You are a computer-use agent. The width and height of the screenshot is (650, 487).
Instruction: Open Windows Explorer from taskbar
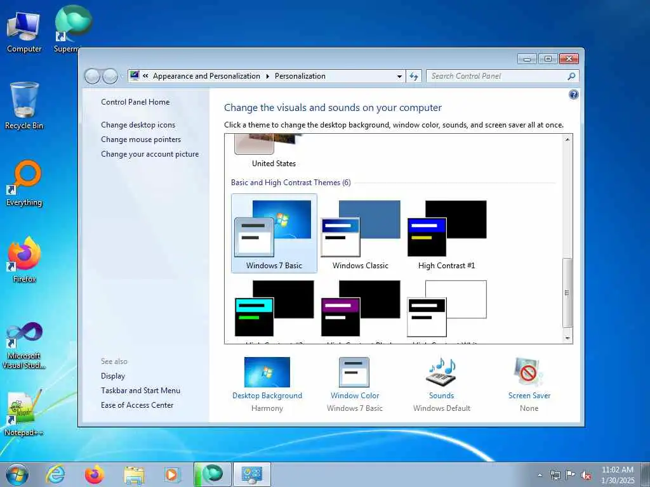click(134, 474)
